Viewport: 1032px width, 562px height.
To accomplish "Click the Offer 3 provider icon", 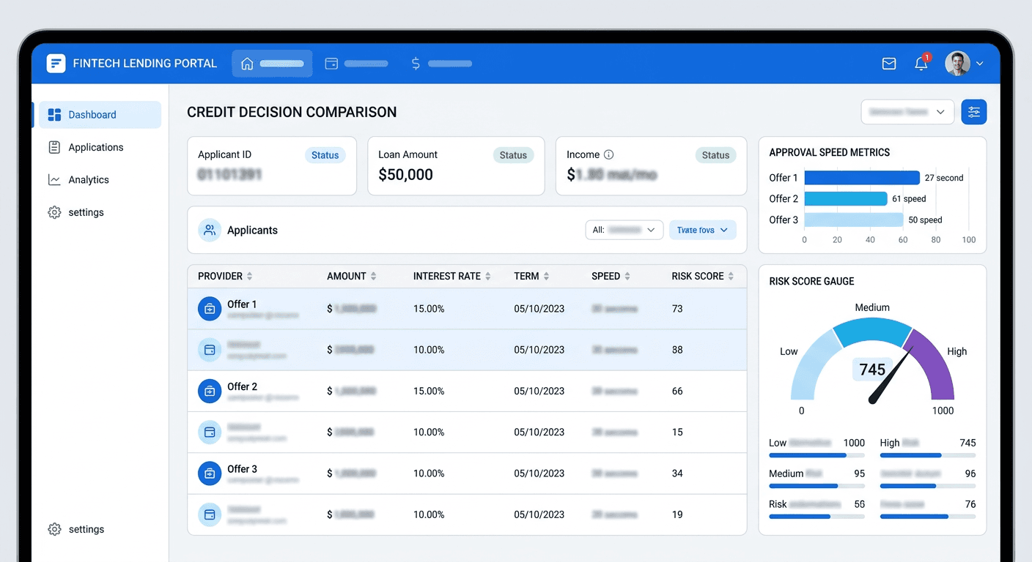I will pyautogui.click(x=210, y=473).
